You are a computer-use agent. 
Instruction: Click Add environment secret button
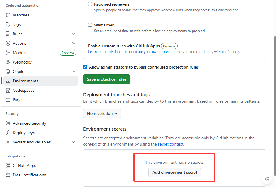pyautogui.click(x=175, y=172)
